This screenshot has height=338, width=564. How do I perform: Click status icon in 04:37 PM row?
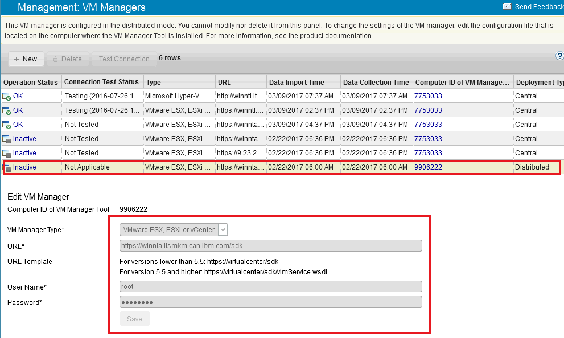pyautogui.click(x=6, y=125)
